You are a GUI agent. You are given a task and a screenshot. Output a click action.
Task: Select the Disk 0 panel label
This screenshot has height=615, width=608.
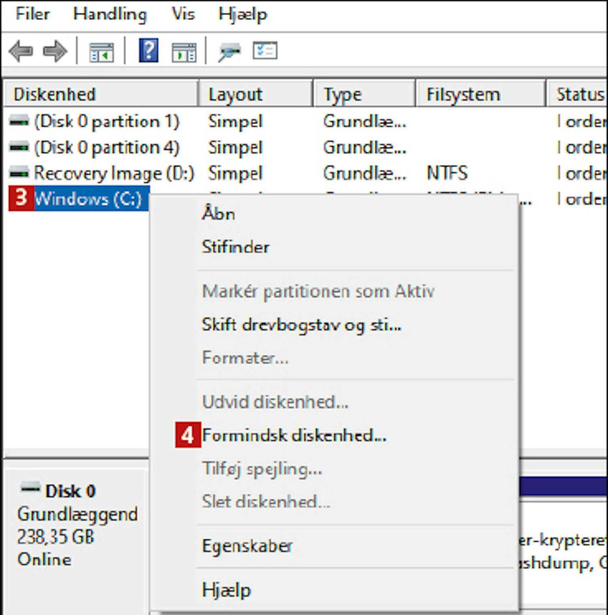pyautogui.click(x=70, y=491)
